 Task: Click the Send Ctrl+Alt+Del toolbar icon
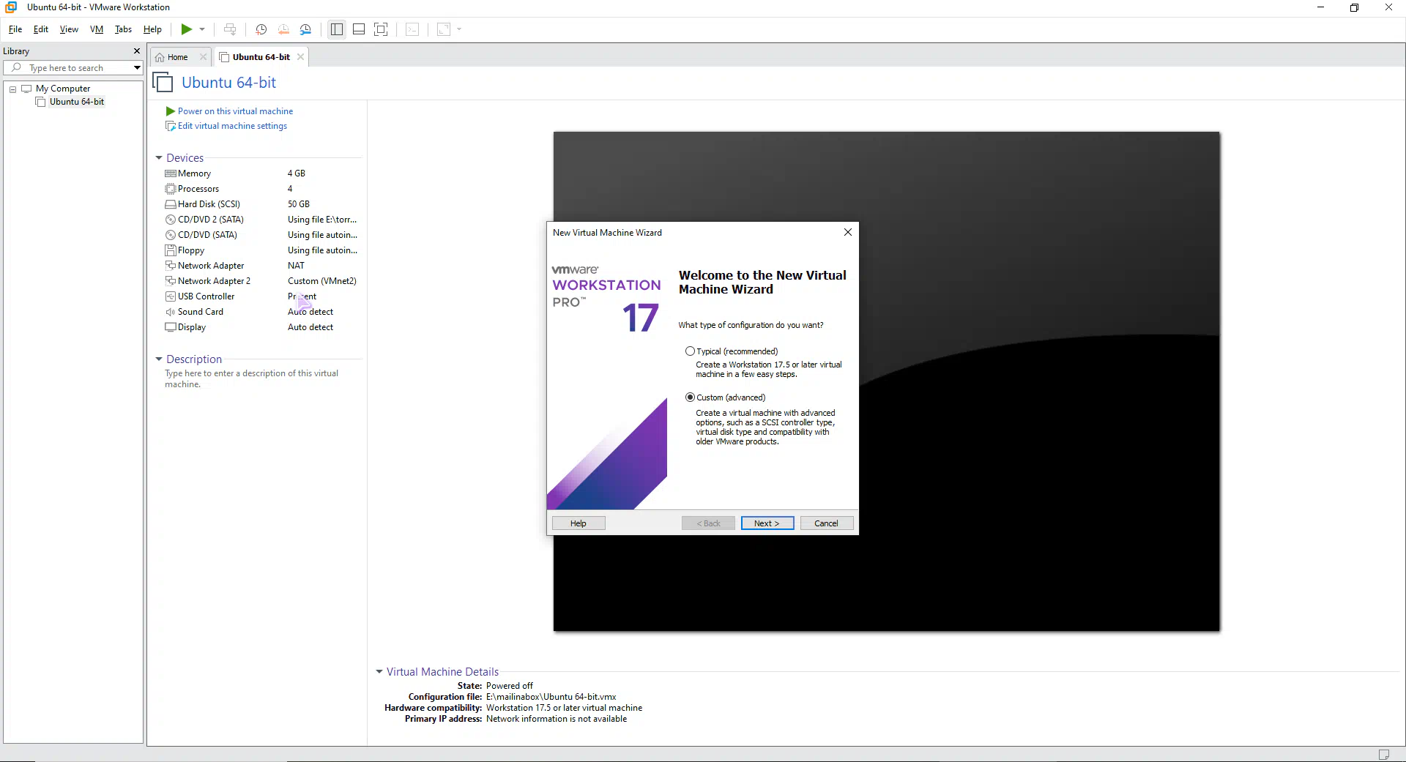[x=230, y=29]
